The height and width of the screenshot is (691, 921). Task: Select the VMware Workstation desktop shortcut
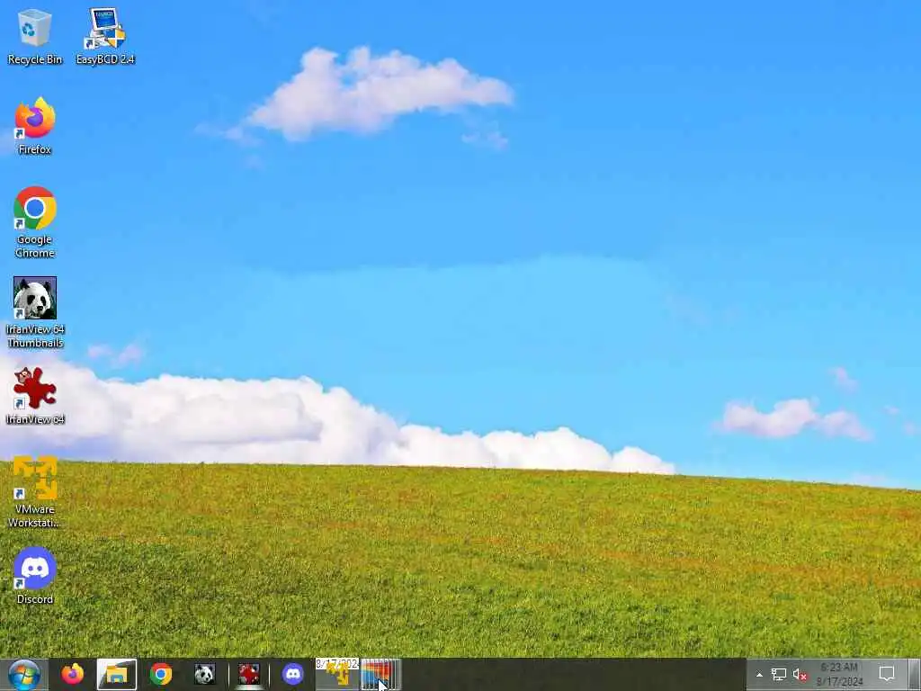point(35,492)
